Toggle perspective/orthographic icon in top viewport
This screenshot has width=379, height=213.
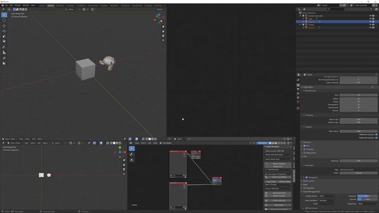coord(163,40)
